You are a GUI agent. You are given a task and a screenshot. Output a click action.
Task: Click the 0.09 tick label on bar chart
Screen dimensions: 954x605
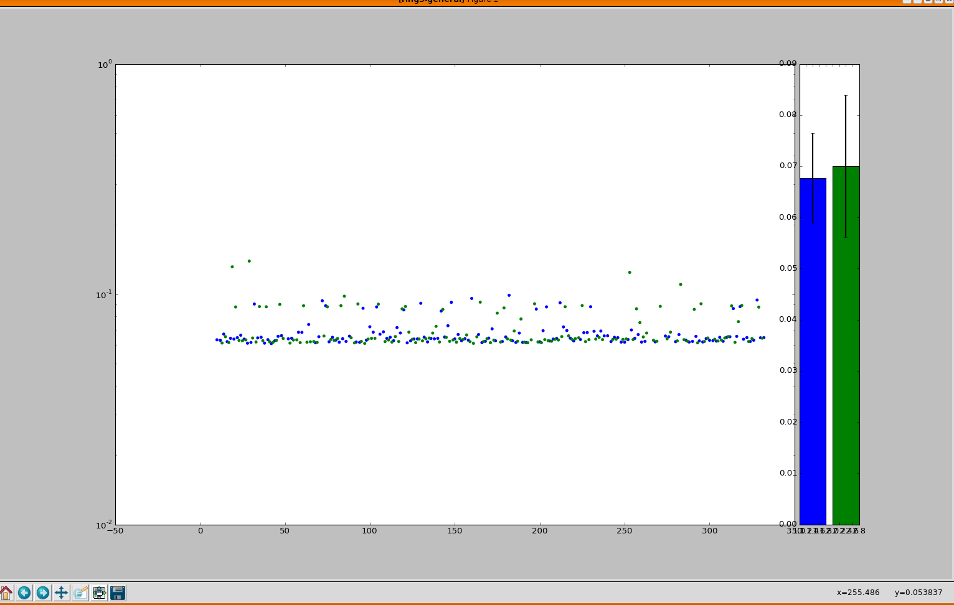(x=787, y=63)
